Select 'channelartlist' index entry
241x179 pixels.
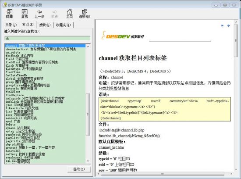41,49
